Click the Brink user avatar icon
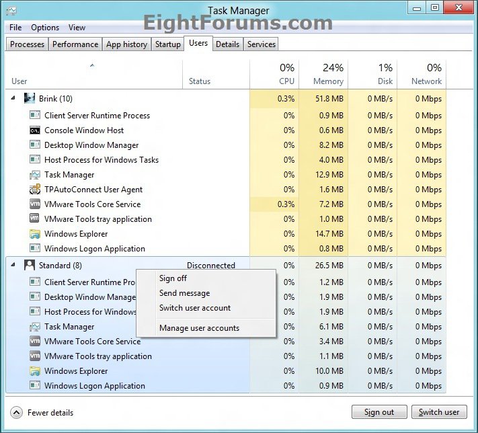The width and height of the screenshot is (478, 433). (x=30, y=99)
